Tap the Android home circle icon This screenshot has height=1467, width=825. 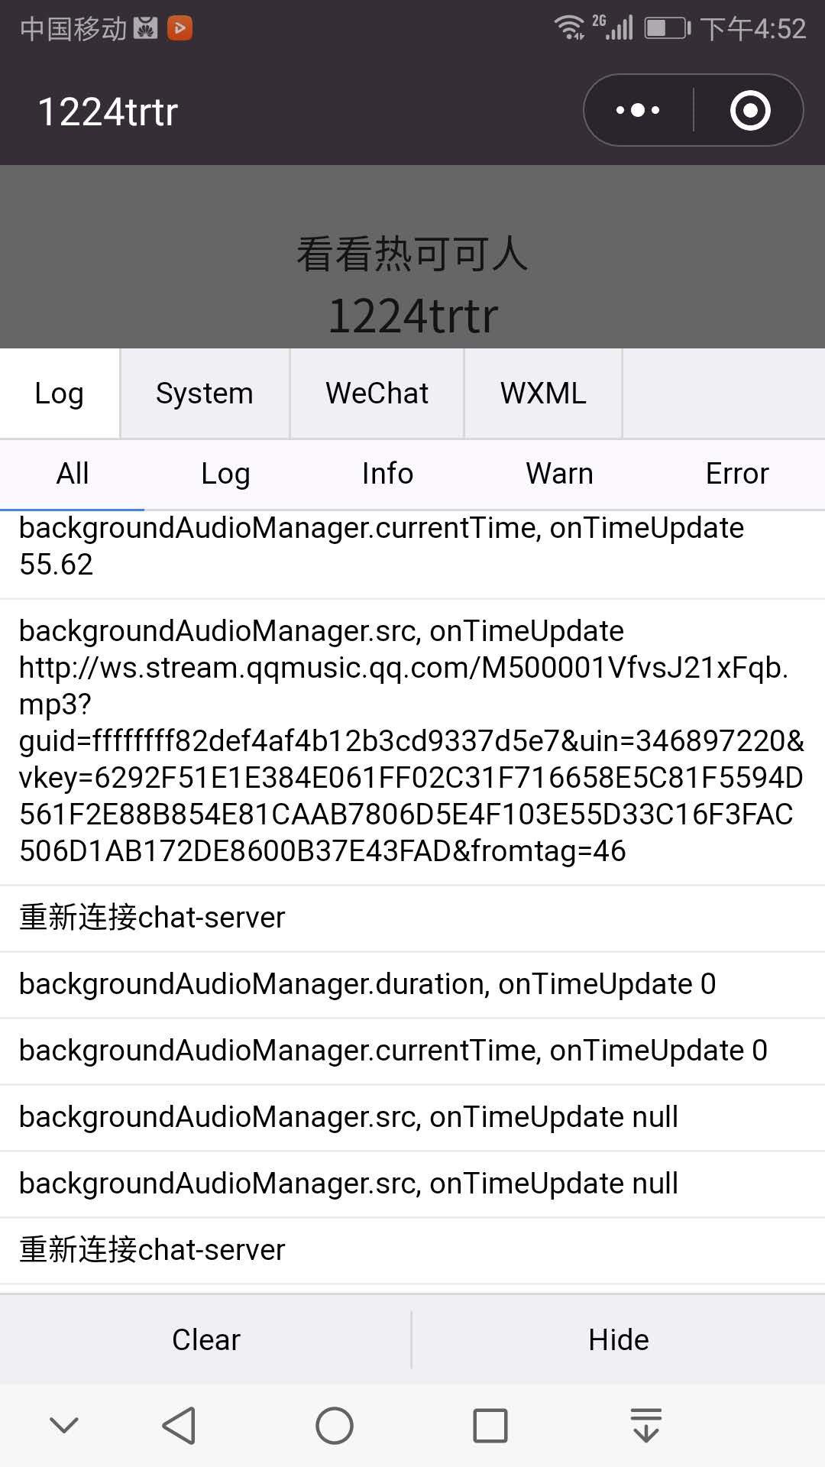pyautogui.click(x=335, y=1426)
